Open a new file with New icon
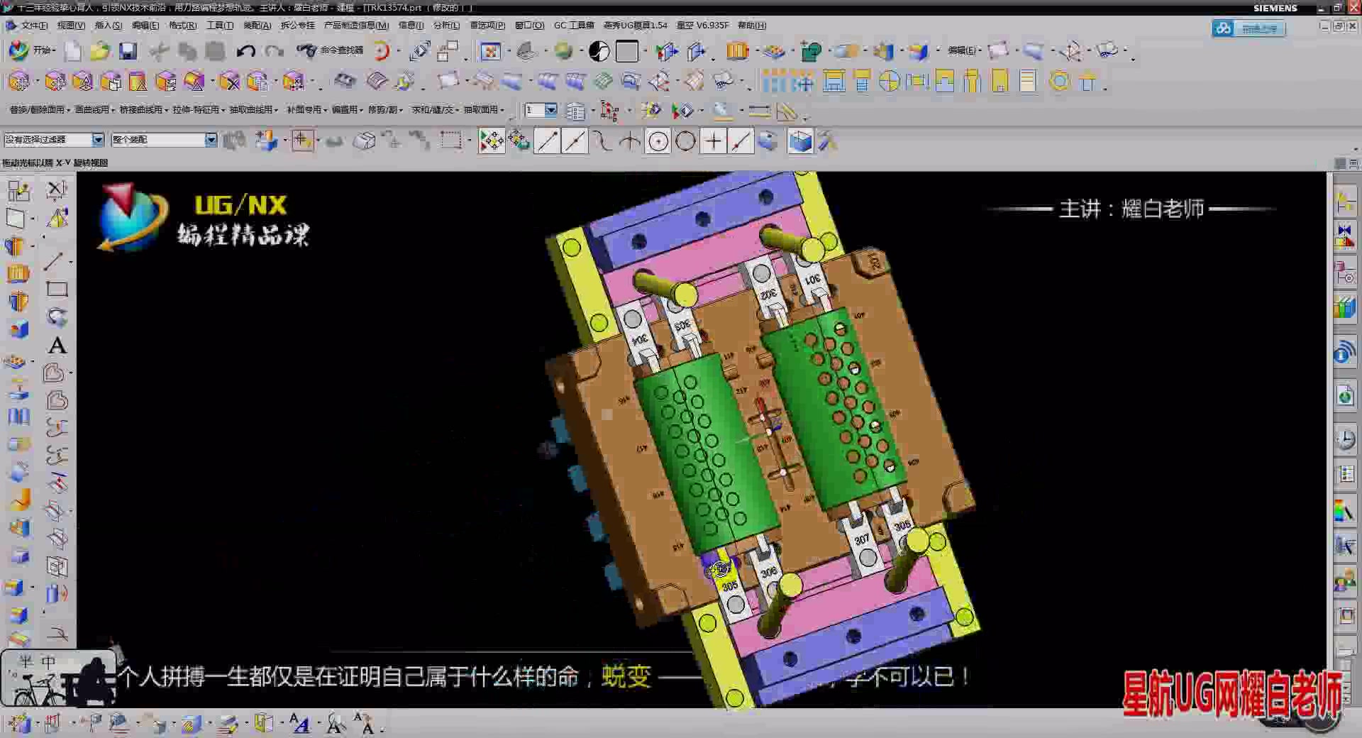 point(73,51)
